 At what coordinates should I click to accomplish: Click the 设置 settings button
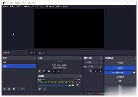coord(120,81)
